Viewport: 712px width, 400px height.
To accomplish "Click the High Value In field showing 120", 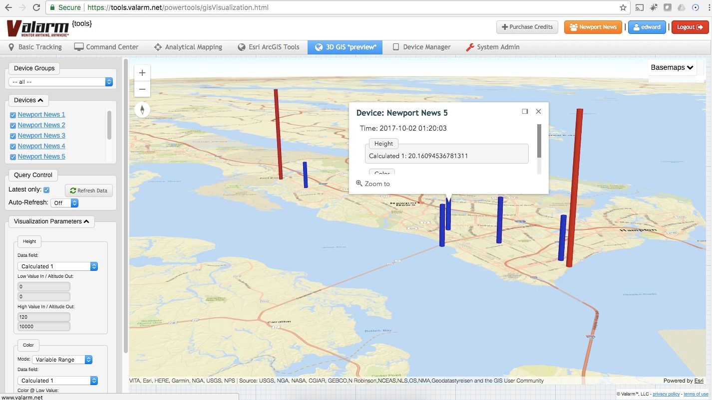I will point(43,316).
